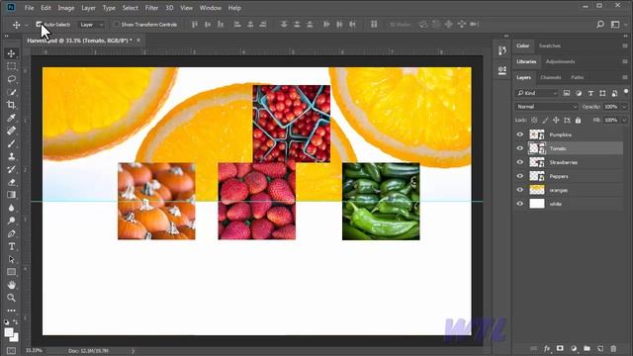
Task: Select the History Brush tool
Action: [11, 169]
